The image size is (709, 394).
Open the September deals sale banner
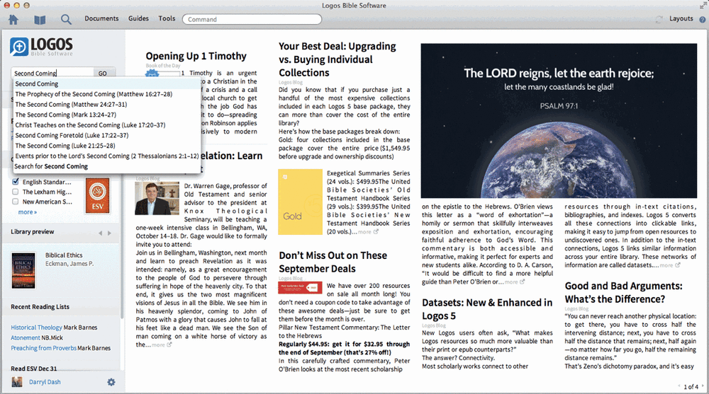click(300, 287)
